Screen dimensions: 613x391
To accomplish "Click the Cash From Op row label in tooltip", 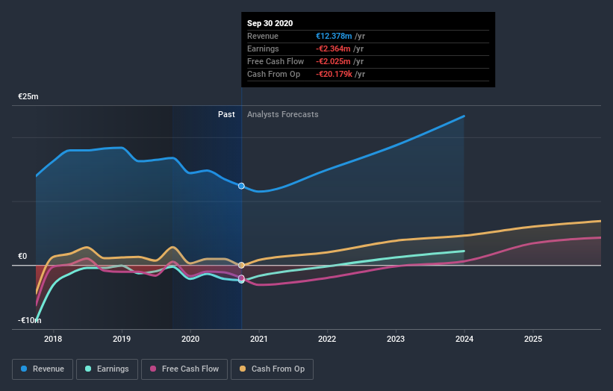I will point(274,74).
